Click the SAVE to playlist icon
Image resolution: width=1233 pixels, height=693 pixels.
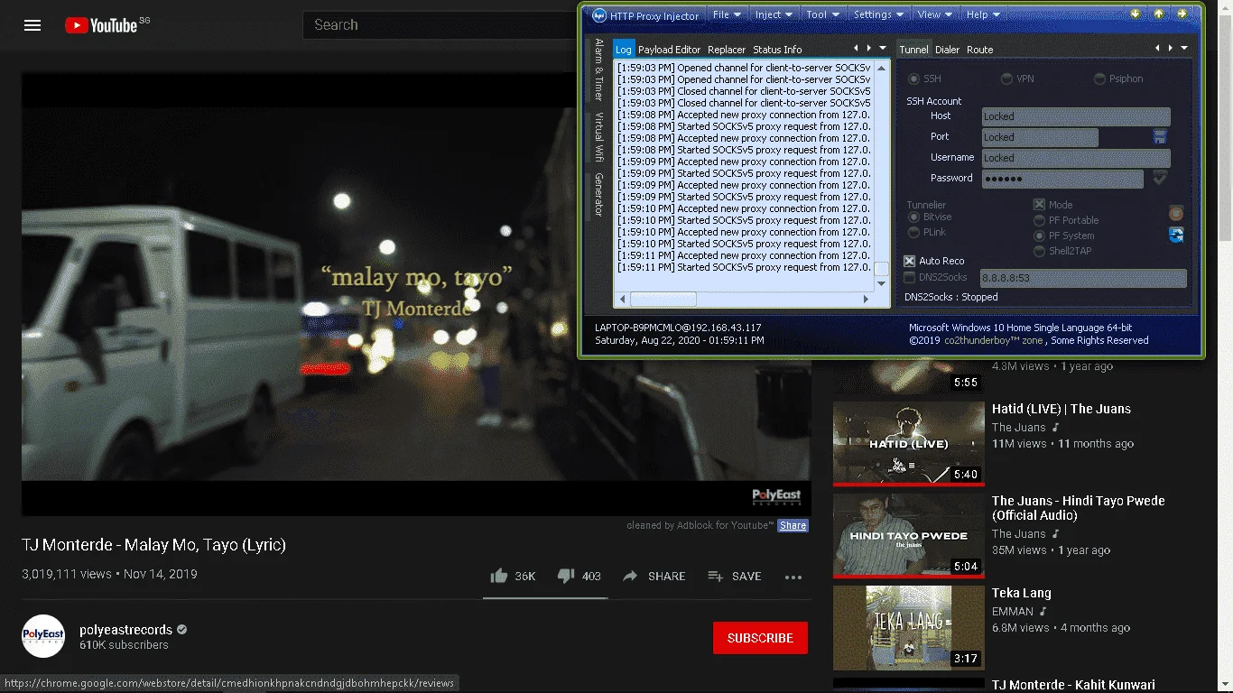pyautogui.click(x=715, y=576)
